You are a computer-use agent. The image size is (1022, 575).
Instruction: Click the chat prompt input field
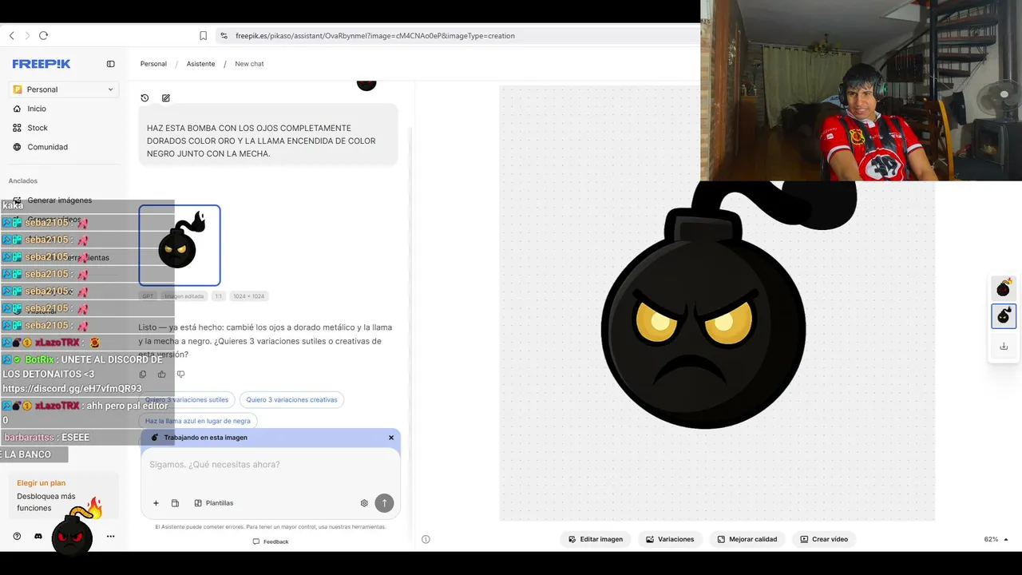click(271, 465)
